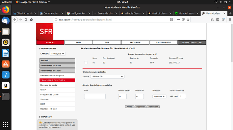Open Fréquences Câble link
The width and height of the screenshot is (233, 130).
57,94
